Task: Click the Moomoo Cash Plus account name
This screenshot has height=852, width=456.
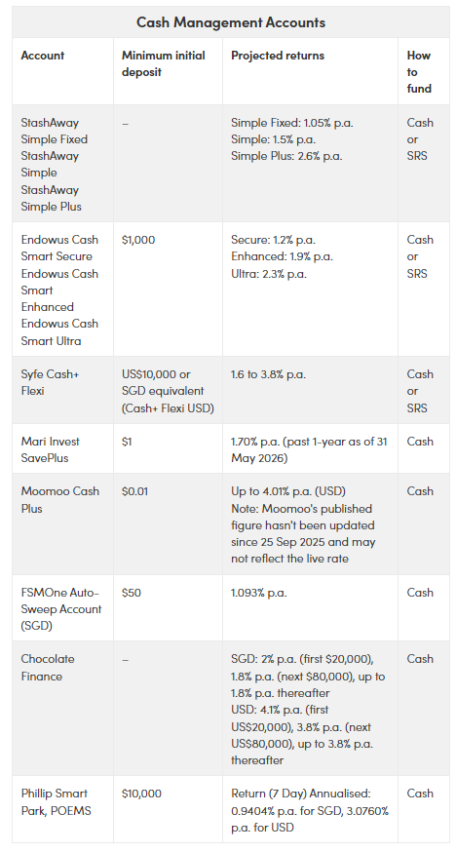Action: tap(60, 500)
